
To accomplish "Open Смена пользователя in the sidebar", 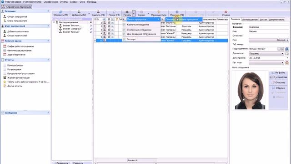I will pos(17,21).
